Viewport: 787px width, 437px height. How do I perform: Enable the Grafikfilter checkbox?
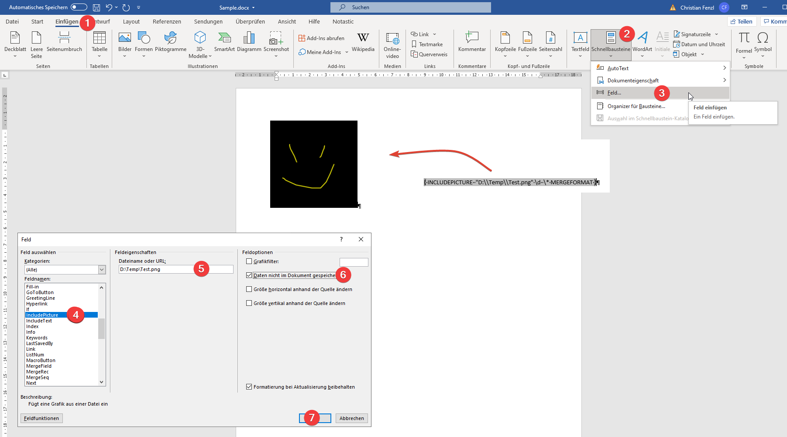tap(249, 261)
